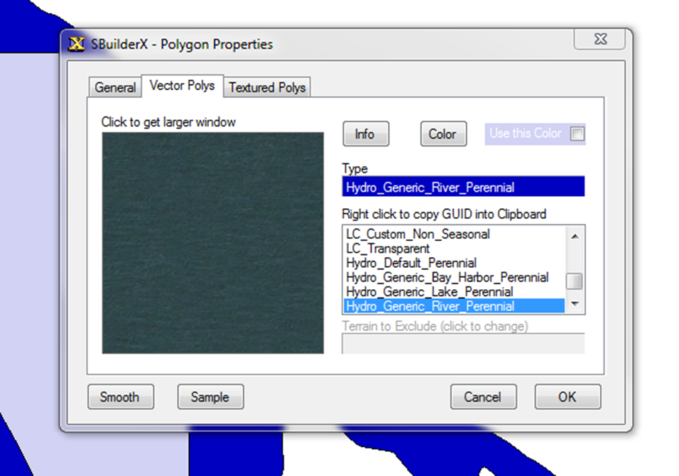The image size is (679, 476).
Task: Switch to the General tab
Action: (115, 87)
